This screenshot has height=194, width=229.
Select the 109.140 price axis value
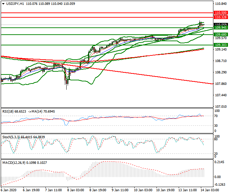221,50
